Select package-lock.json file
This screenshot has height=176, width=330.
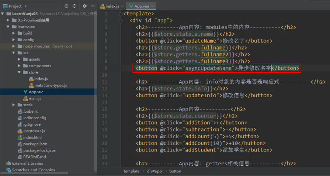click(39, 150)
